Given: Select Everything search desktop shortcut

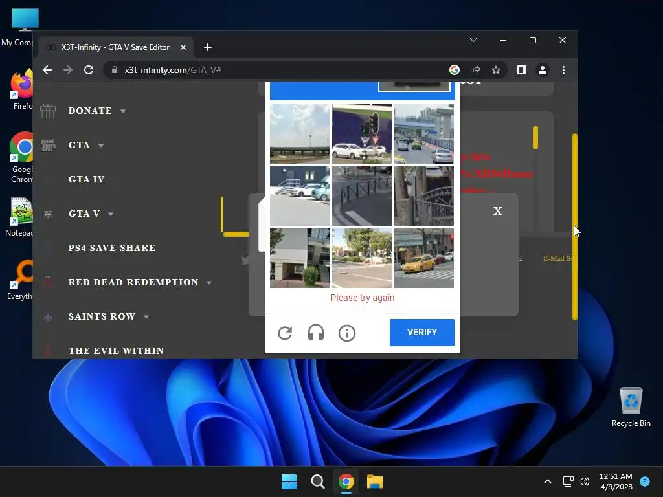Looking at the screenshot, I should point(20,280).
